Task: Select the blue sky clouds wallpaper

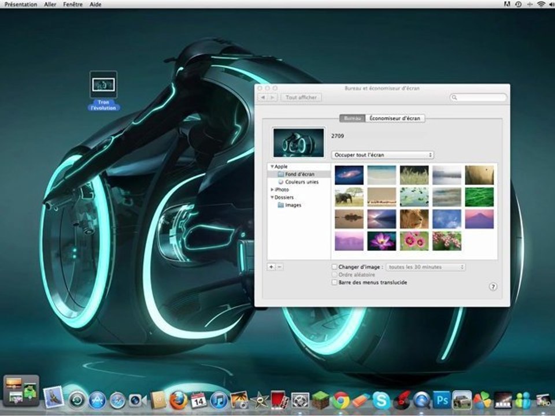Action: click(x=447, y=219)
